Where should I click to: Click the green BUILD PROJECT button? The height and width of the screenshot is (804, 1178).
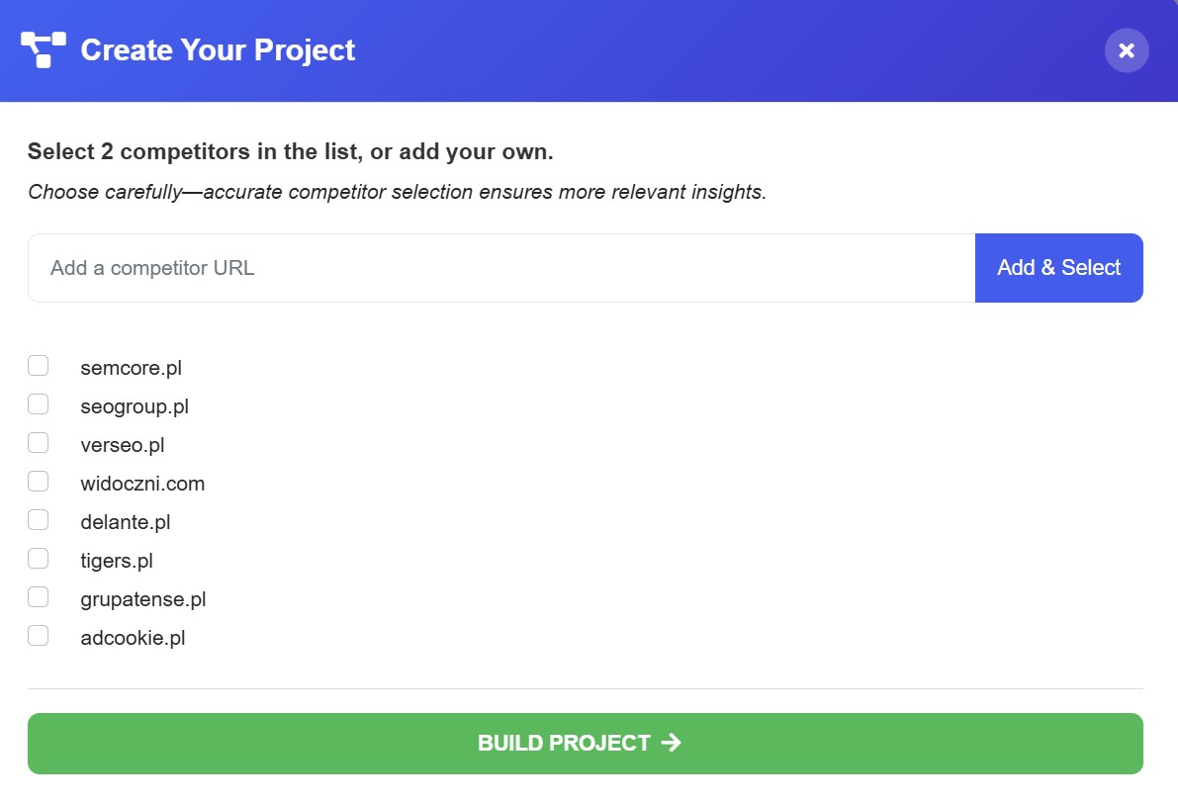click(586, 744)
